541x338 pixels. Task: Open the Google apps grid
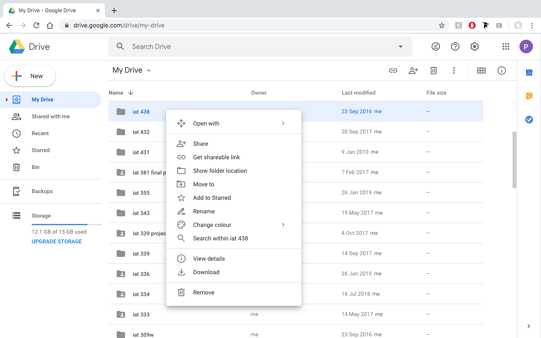(506, 46)
